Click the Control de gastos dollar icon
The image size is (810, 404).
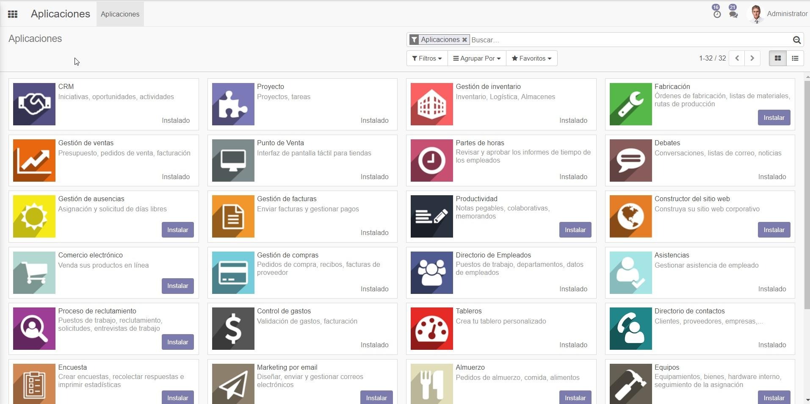click(x=233, y=329)
